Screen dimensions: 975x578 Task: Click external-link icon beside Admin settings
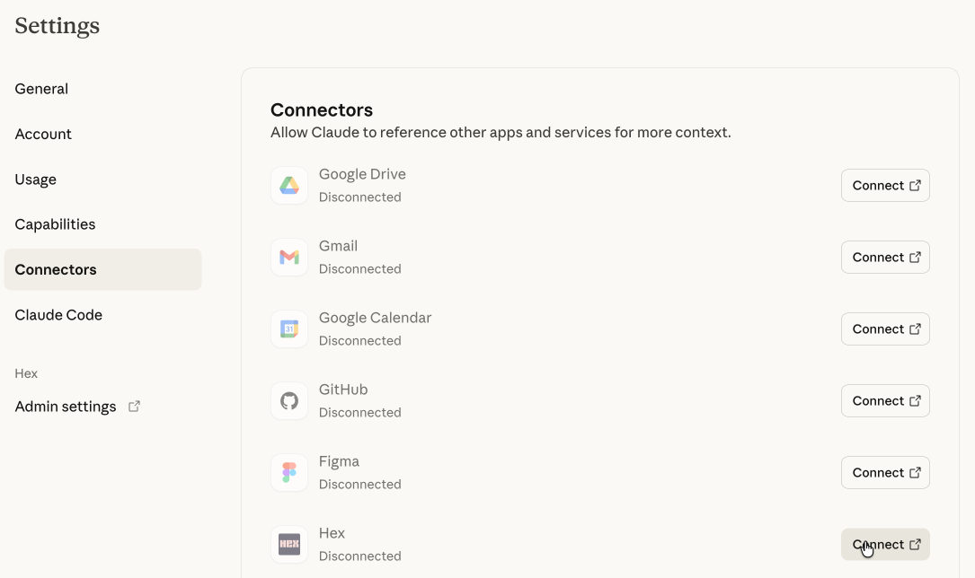pos(134,406)
